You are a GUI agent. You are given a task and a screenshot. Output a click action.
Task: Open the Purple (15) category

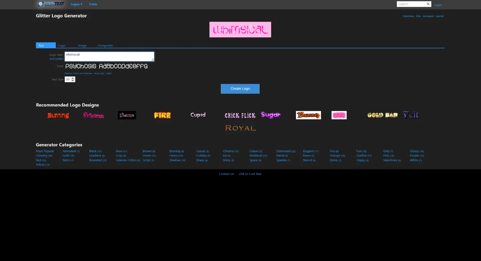tap(417, 156)
